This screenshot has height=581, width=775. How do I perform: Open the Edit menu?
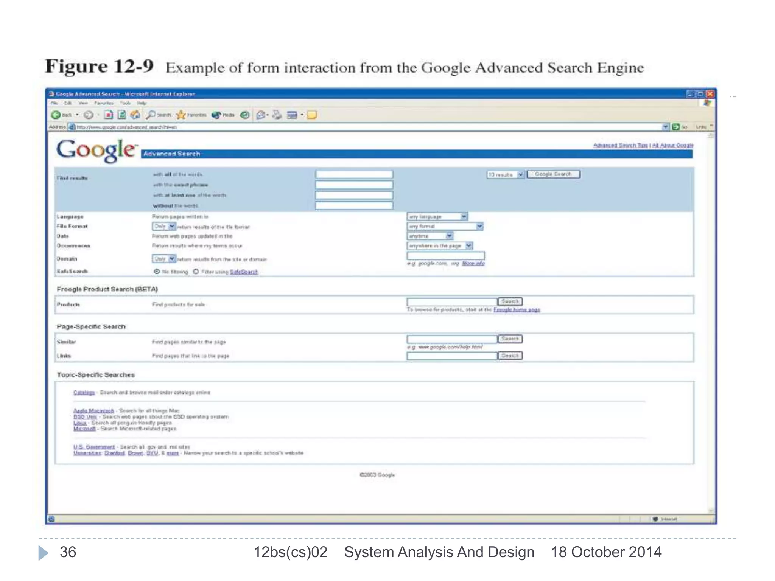click(x=68, y=103)
